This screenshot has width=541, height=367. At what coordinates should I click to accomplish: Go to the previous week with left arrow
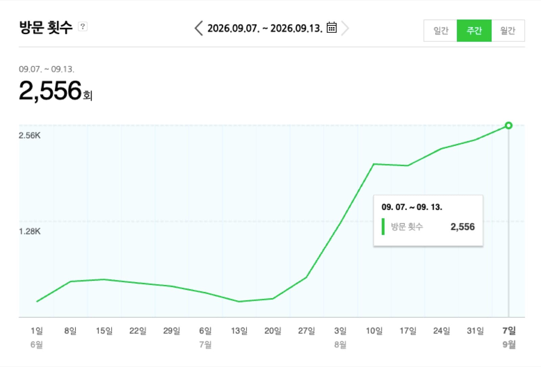click(x=199, y=28)
